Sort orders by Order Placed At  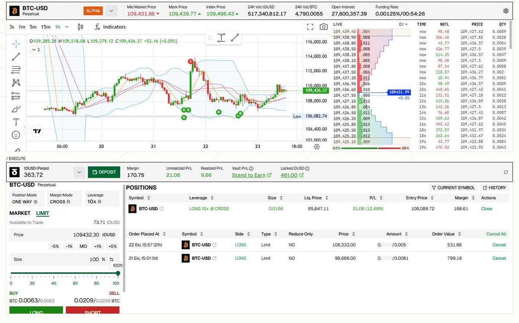[x=147, y=234]
